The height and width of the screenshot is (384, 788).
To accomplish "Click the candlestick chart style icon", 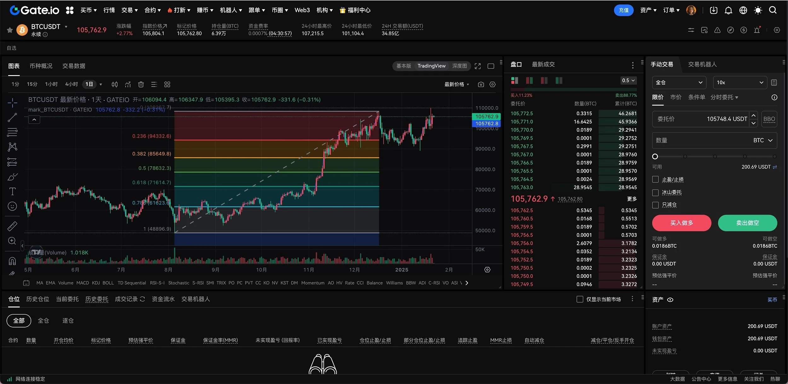I will pos(114,84).
